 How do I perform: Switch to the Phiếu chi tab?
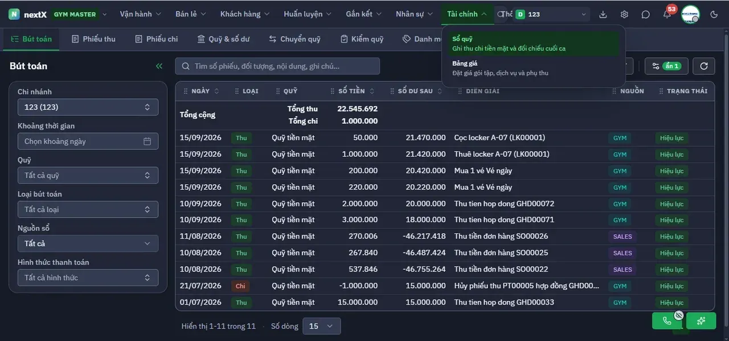[157, 39]
